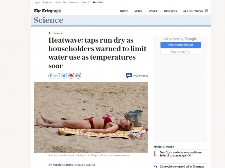Open the SPORT section

tap(153, 11)
